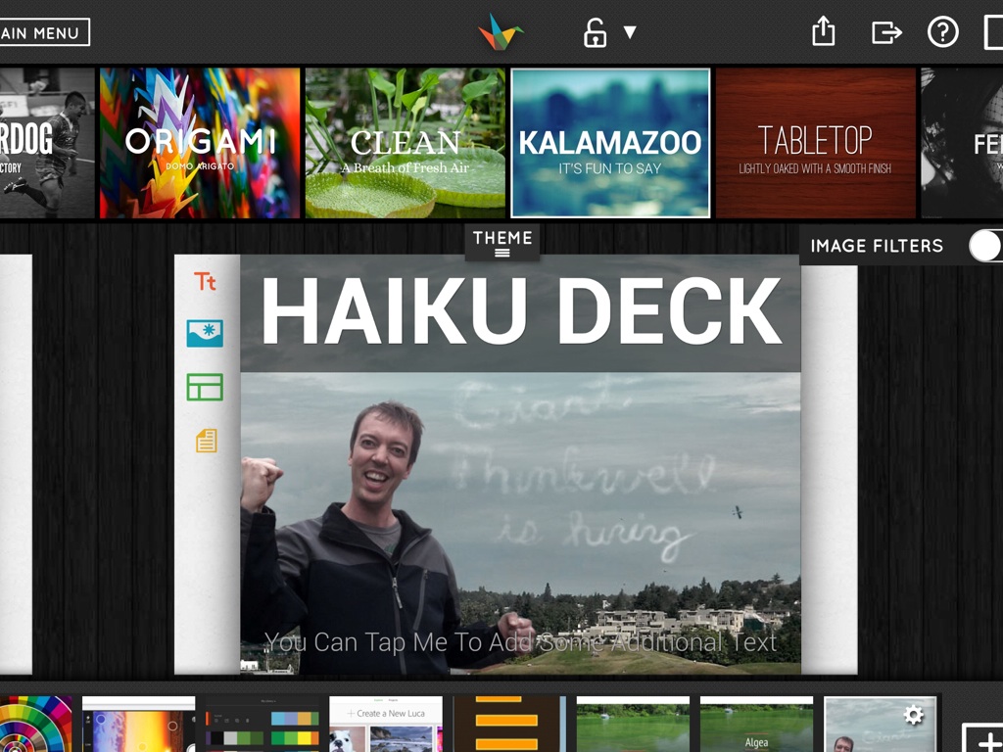
Task: Tap the share icon in top bar
Action: click(824, 32)
